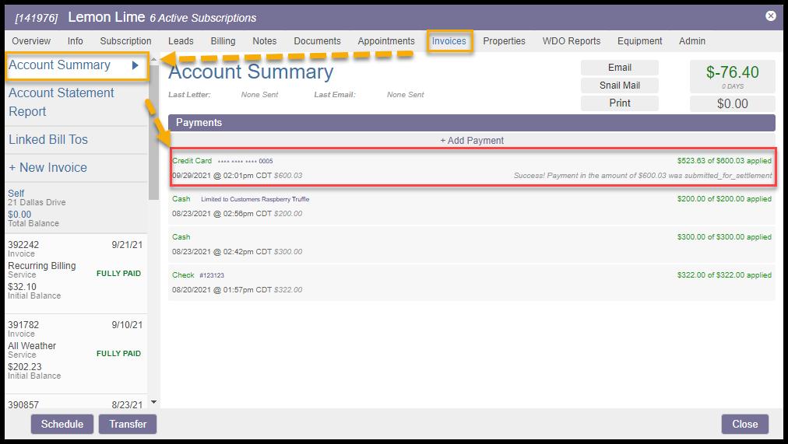Select Linked Bill Tos in sidebar
Image resolution: width=788 pixels, height=444 pixels.
(x=48, y=140)
